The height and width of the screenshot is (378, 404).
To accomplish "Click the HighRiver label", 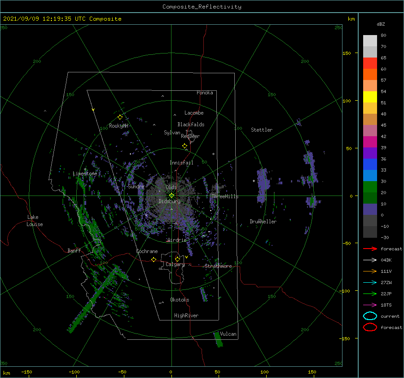I will click(186, 316).
